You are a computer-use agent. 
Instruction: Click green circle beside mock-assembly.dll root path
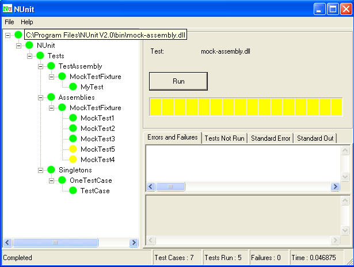click(18, 35)
